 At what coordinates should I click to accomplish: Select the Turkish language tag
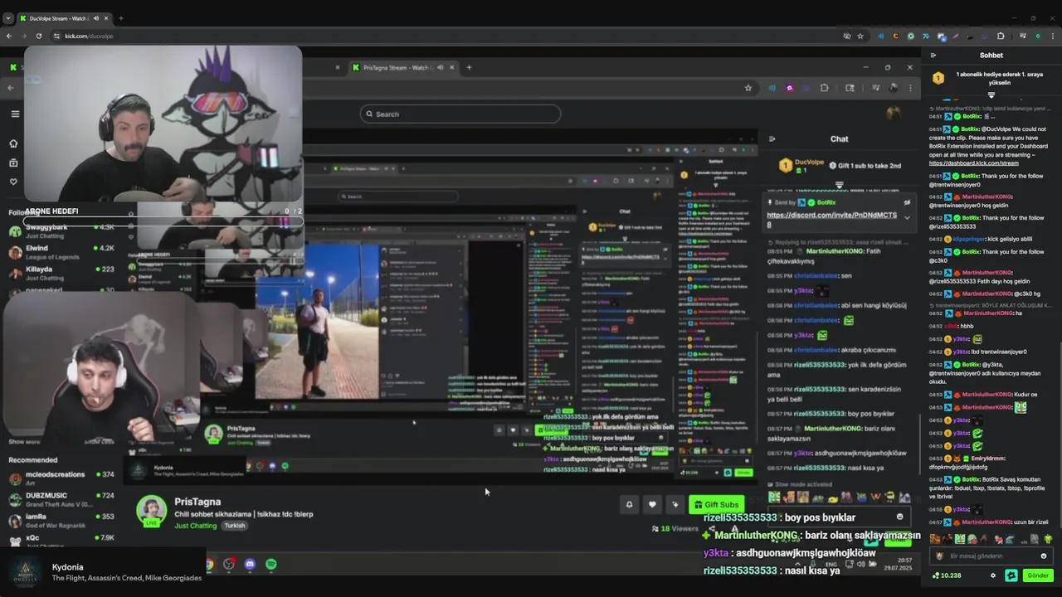click(x=235, y=526)
